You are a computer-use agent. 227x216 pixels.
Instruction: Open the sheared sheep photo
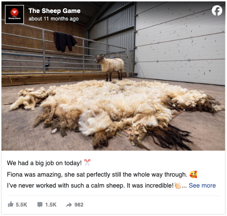point(113,76)
